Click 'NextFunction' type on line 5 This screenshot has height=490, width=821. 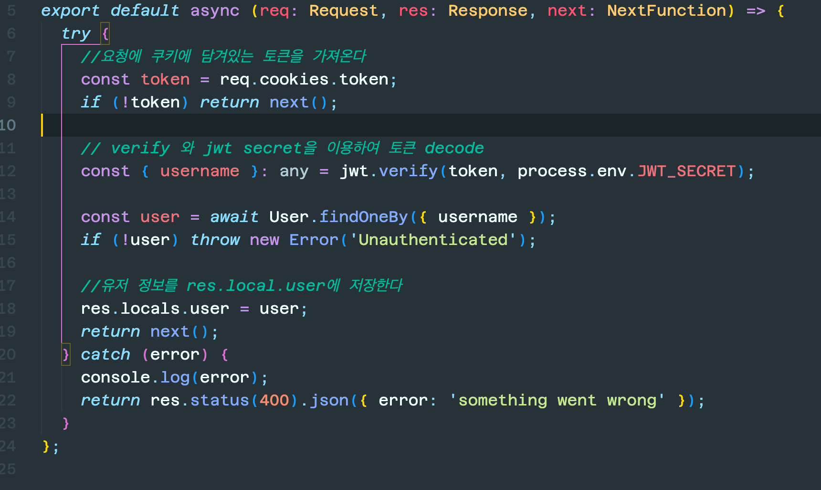666,11
